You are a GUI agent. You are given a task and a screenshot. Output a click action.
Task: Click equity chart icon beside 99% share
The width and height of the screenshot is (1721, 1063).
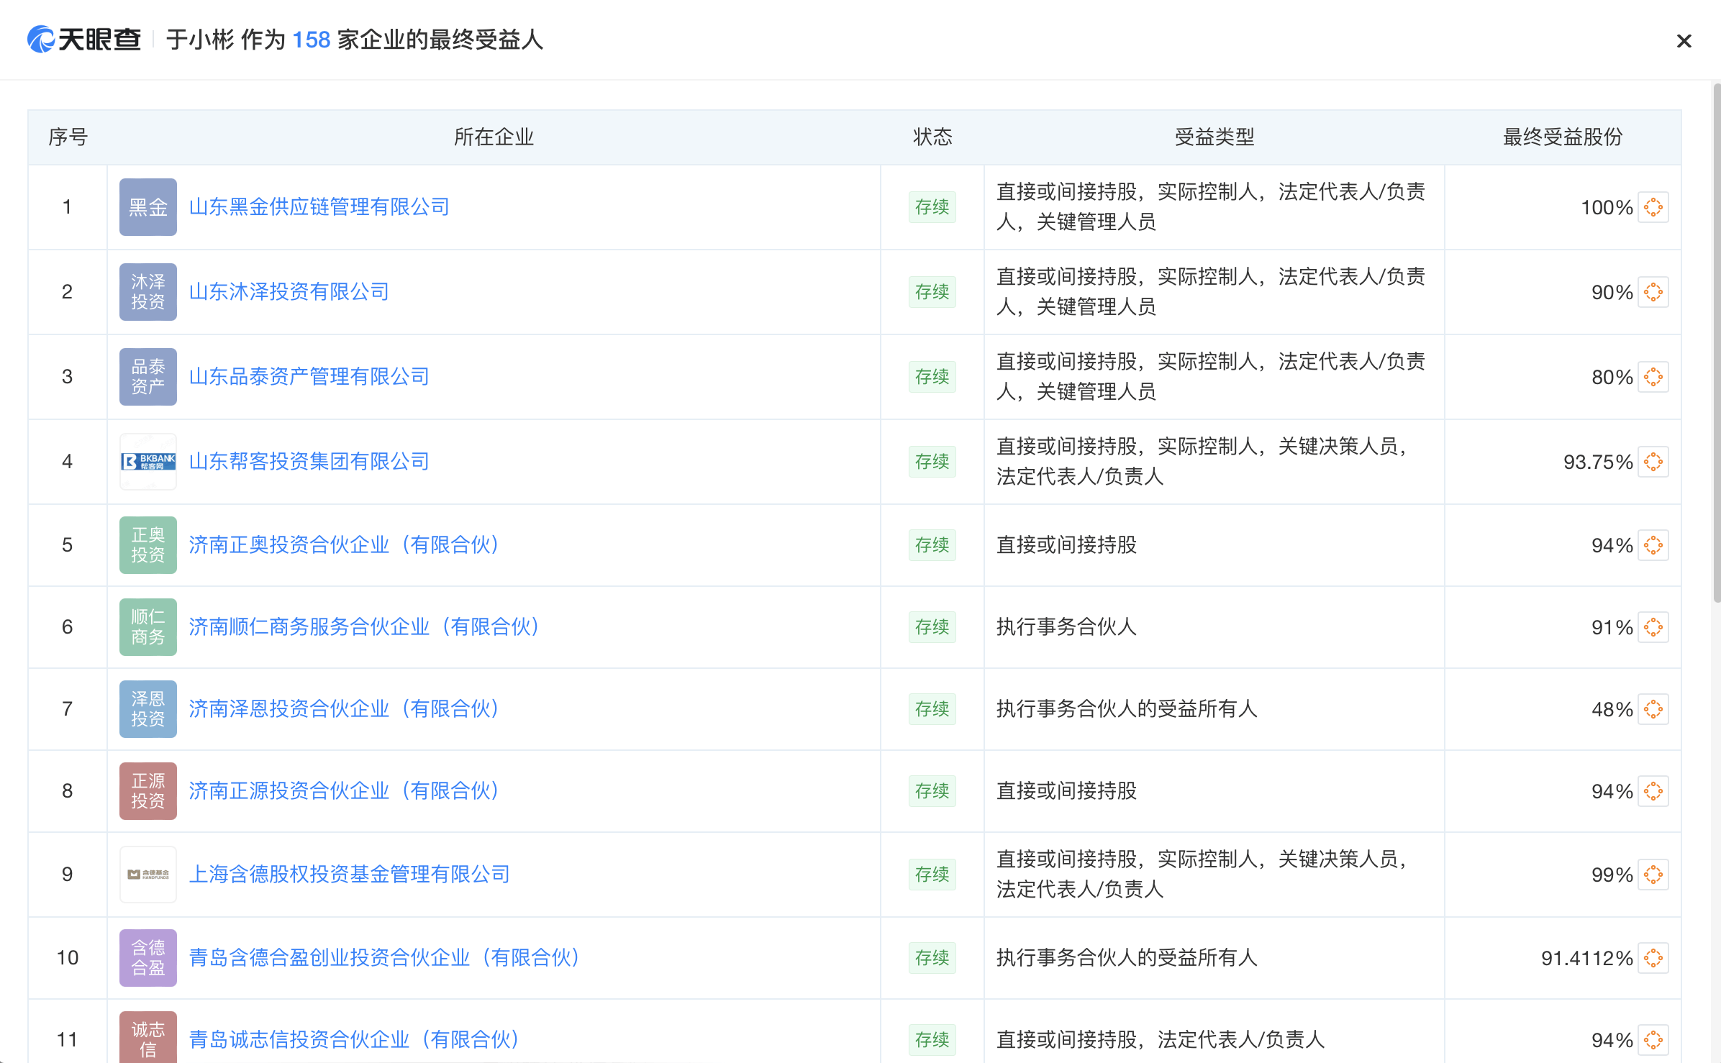(x=1653, y=875)
